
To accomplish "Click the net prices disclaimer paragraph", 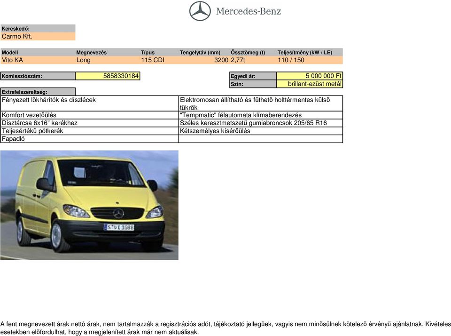I will pos(225,328).
